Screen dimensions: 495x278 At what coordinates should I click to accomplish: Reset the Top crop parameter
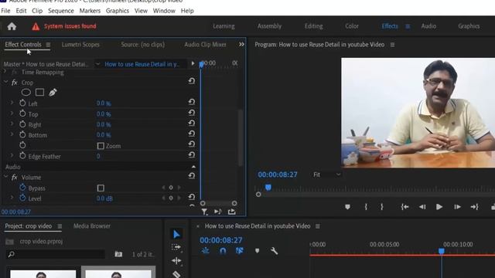(x=191, y=113)
